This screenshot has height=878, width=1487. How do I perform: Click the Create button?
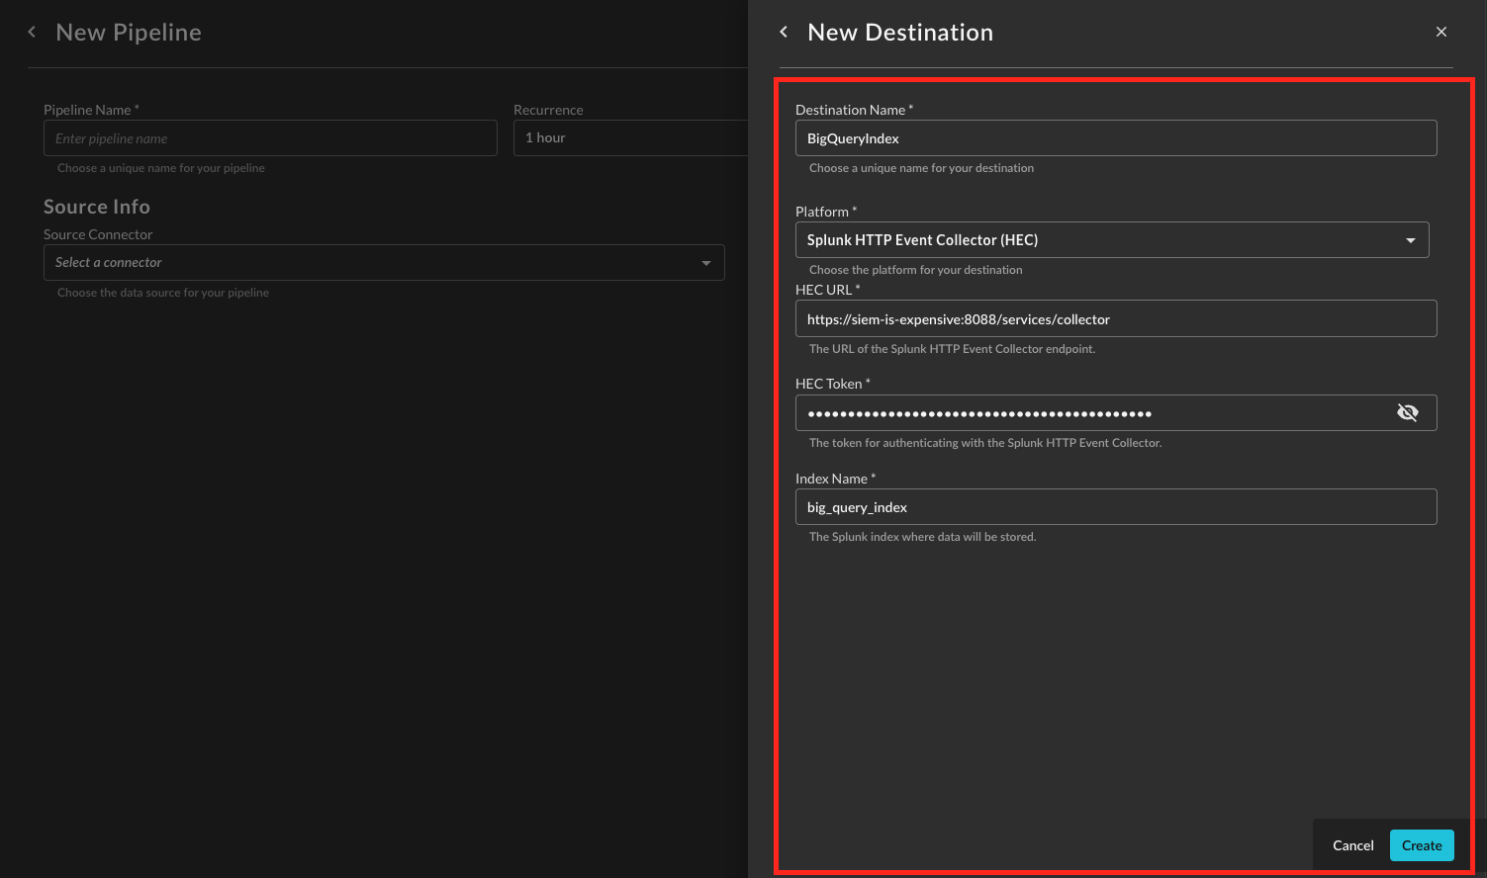tap(1422, 845)
